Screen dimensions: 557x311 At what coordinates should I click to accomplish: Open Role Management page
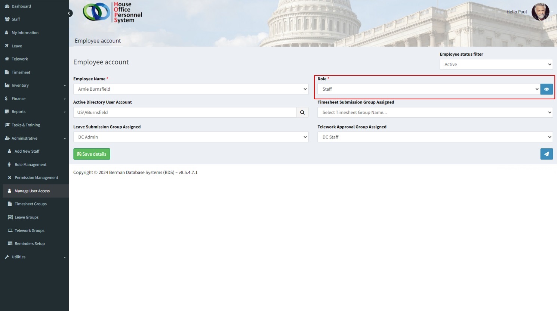[x=30, y=165]
